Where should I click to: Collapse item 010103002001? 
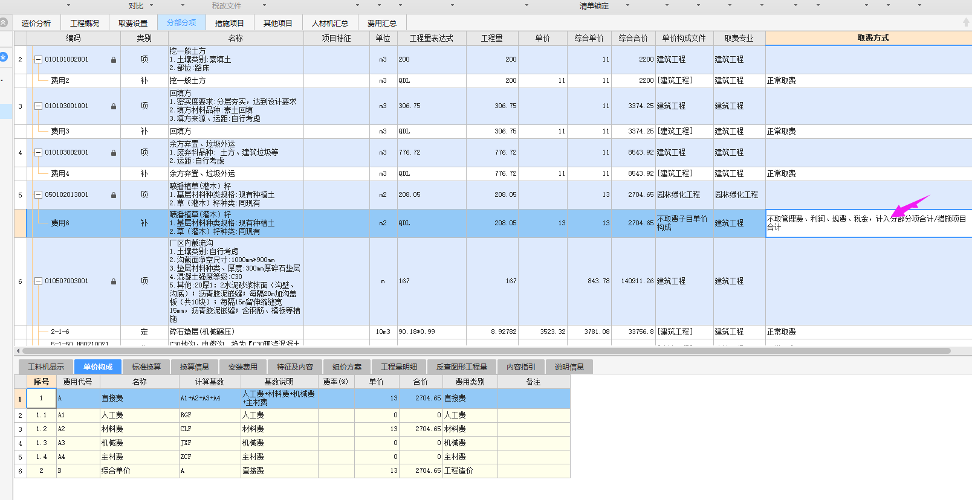pyautogui.click(x=39, y=153)
